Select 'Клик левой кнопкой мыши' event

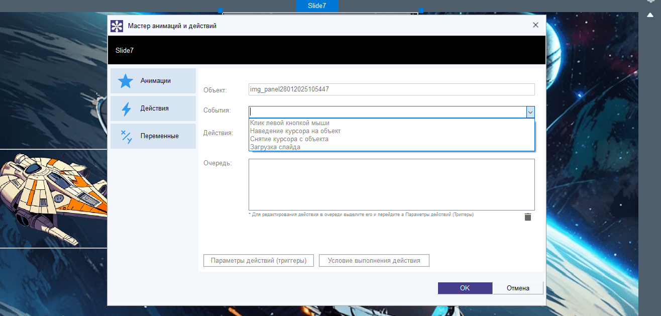(392, 123)
